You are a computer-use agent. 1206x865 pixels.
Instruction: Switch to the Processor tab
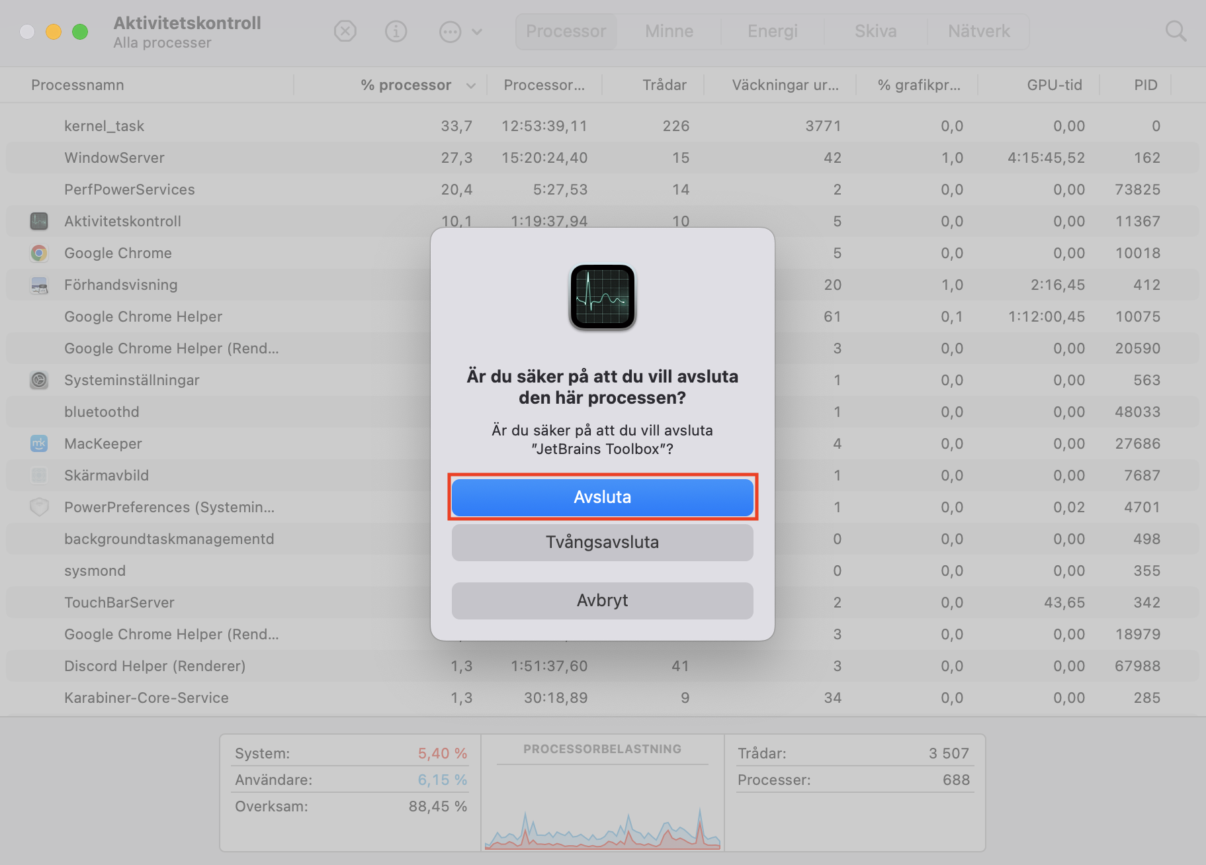(x=566, y=31)
